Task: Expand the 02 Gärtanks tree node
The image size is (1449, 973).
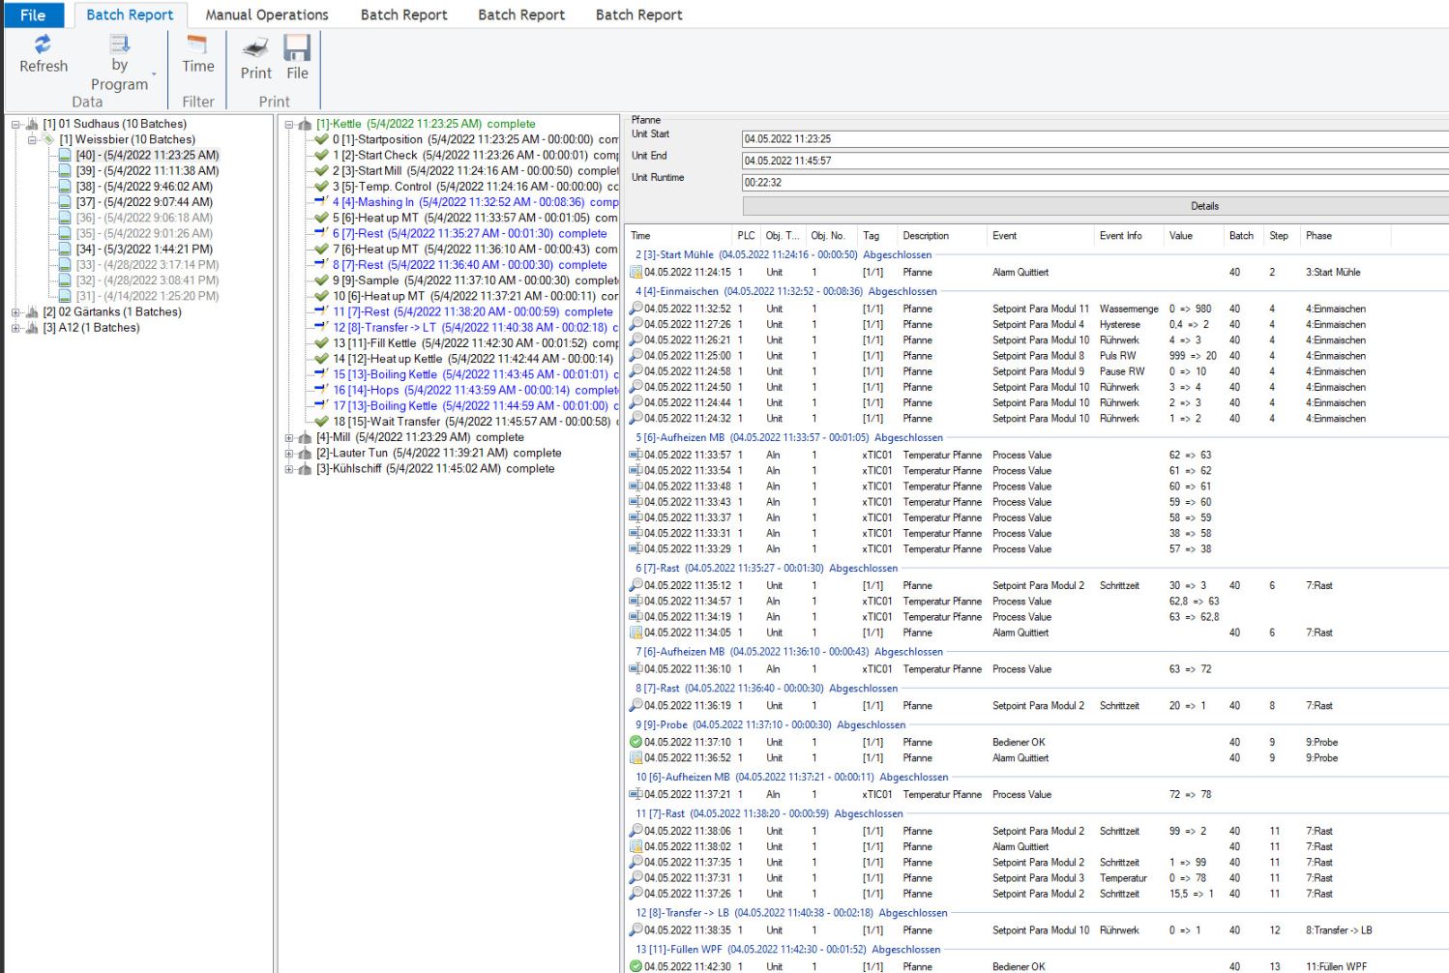Action: pos(16,312)
